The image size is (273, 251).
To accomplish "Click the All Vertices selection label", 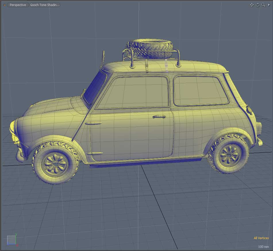I will pos(261,238).
